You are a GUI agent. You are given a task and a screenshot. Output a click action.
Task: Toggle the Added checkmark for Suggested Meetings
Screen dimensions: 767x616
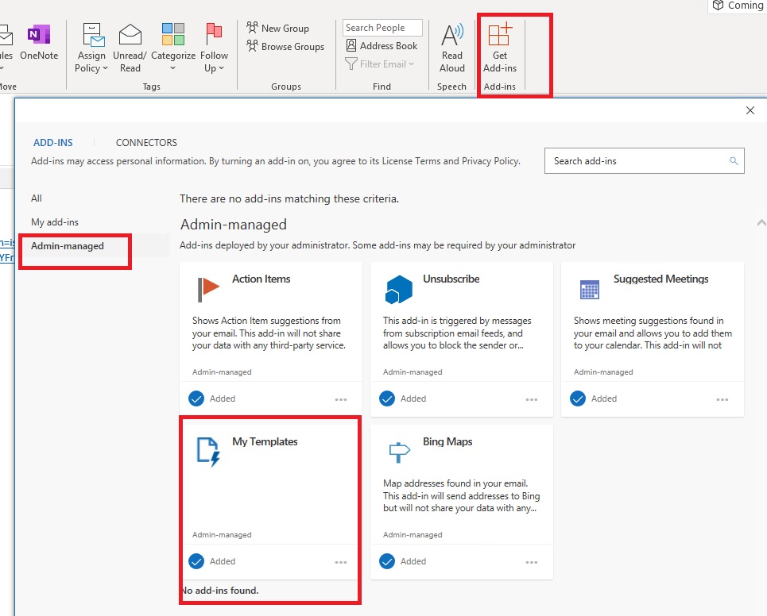coord(578,398)
